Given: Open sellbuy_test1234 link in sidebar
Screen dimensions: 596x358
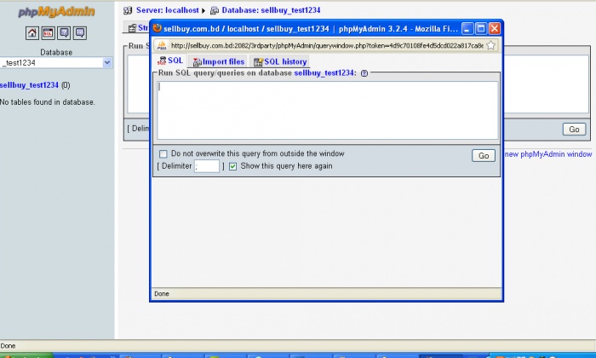Looking at the screenshot, I should [29, 85].
